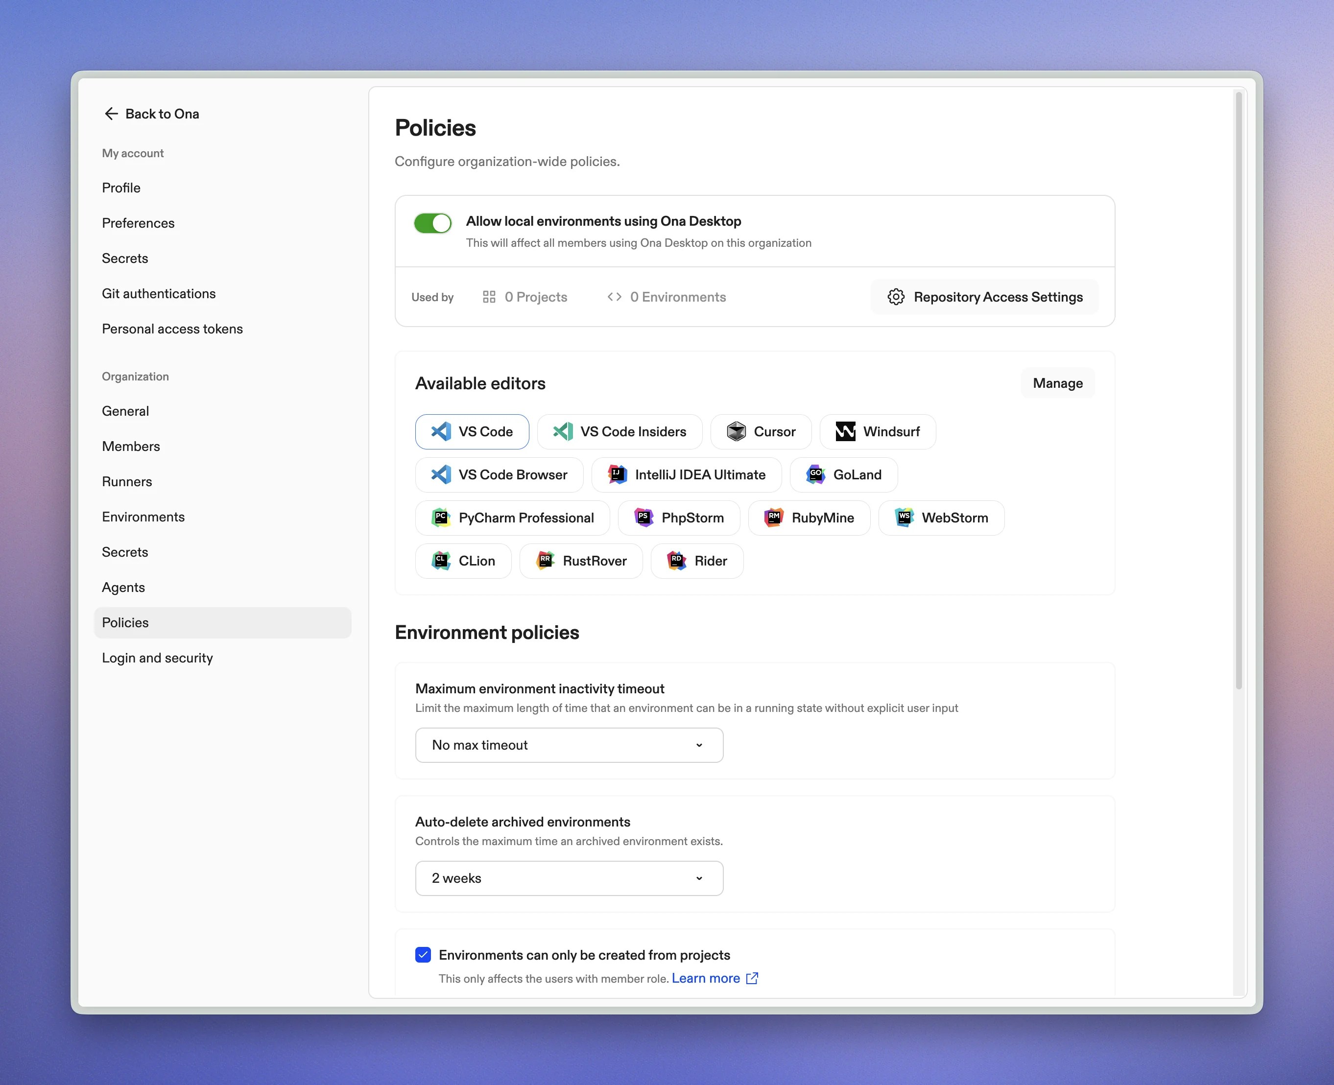
Task: Uncheck environments can only be created from projects
Action: pyautogui.click(x=423, y=954)
